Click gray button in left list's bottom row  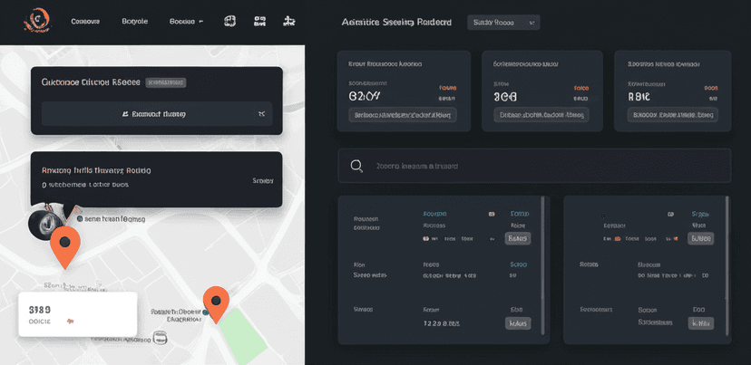(x=518, y=323)
